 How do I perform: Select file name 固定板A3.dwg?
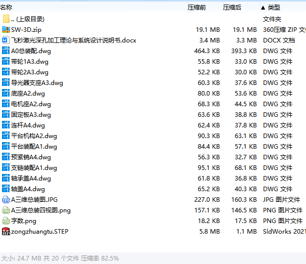tap(31, 114)
